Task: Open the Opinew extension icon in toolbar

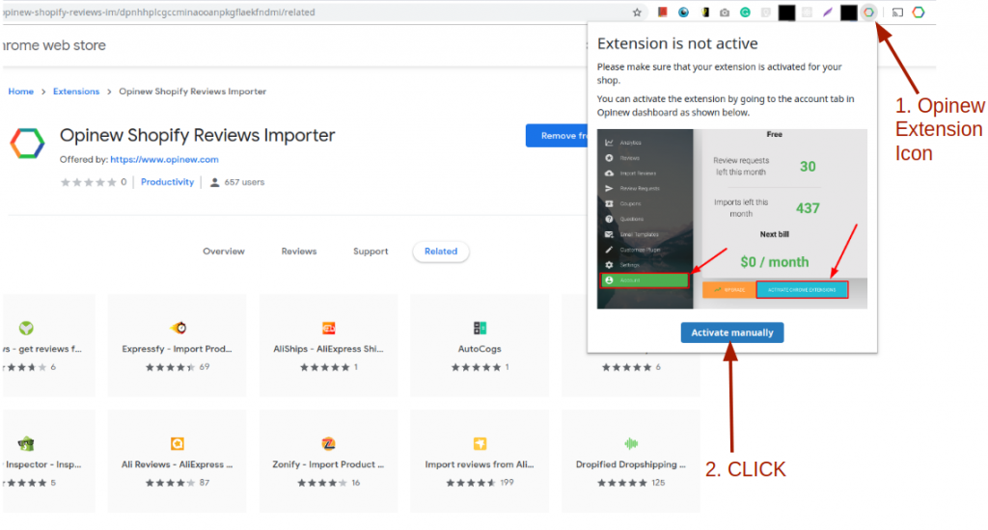Action: tap(869, 12)
